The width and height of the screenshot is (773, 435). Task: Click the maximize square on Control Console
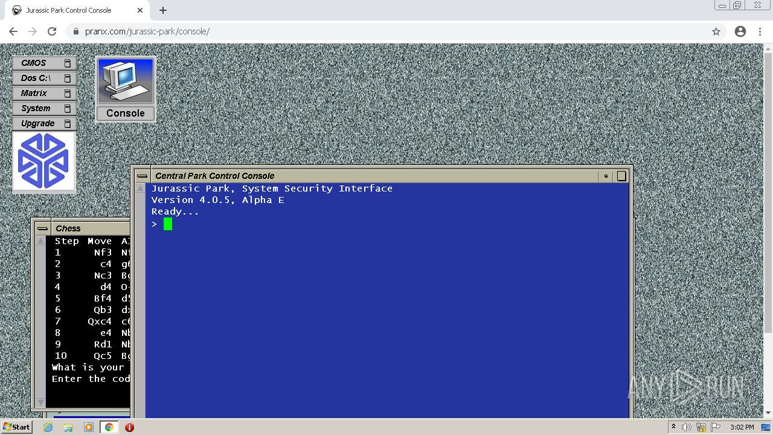pyautogui.click(x=621, y=176)
